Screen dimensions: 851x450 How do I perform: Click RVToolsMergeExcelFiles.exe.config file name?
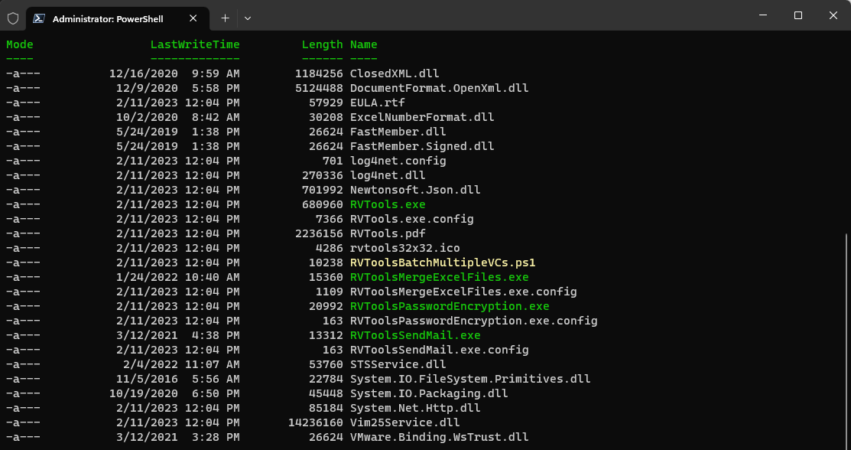pos(463,292)
